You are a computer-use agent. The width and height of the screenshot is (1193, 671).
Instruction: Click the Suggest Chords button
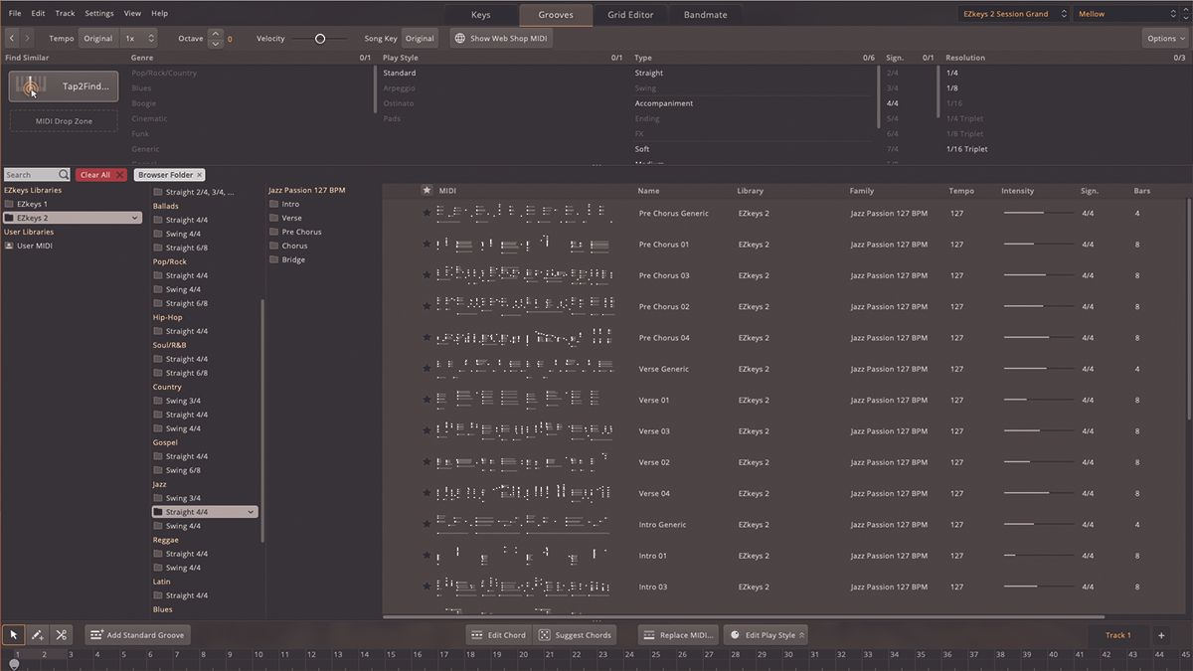tap(575, 635)
